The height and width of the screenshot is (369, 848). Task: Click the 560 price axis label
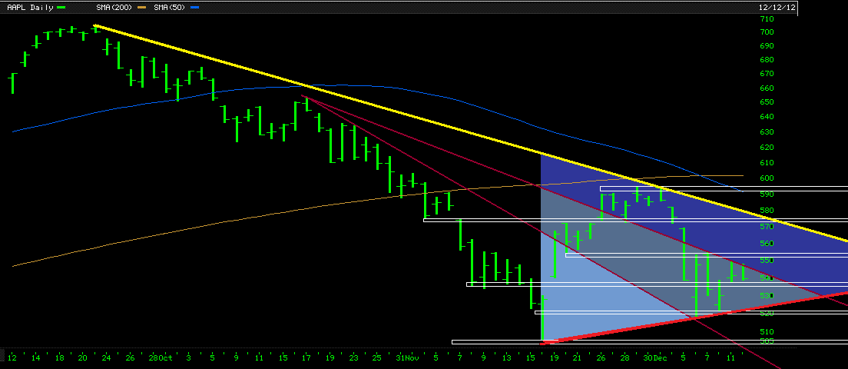pyautogui.click(x=767, y=244)
